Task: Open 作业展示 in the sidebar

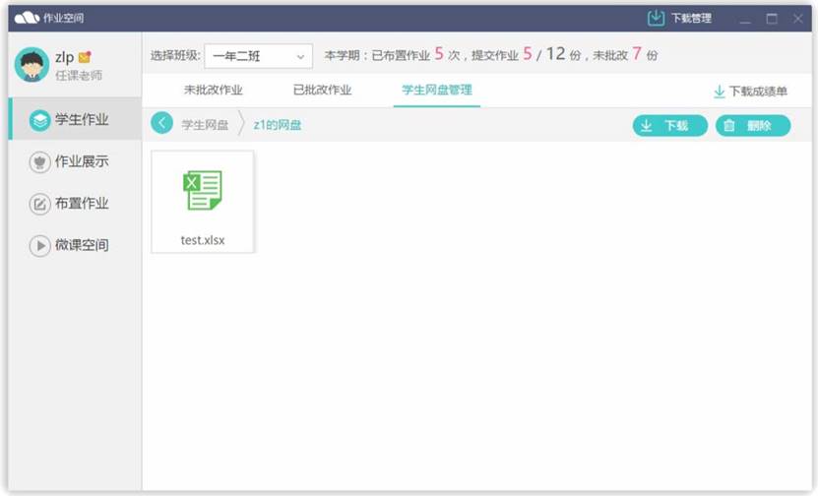Action: coord(75,161)
